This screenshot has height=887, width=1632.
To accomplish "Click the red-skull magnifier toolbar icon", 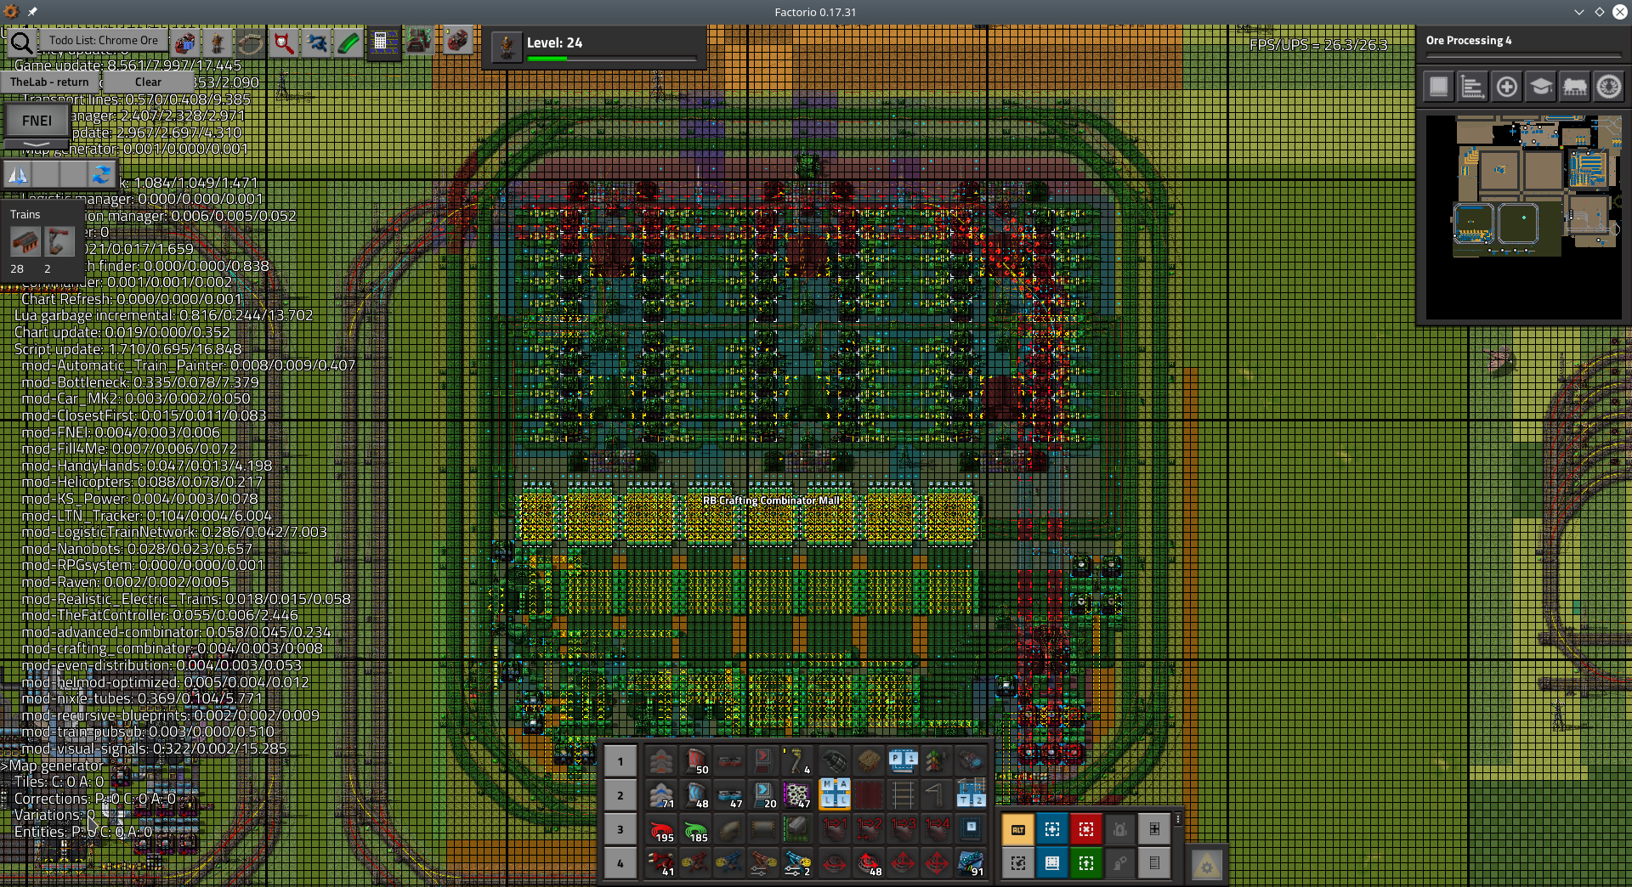I will pos(284,42).
